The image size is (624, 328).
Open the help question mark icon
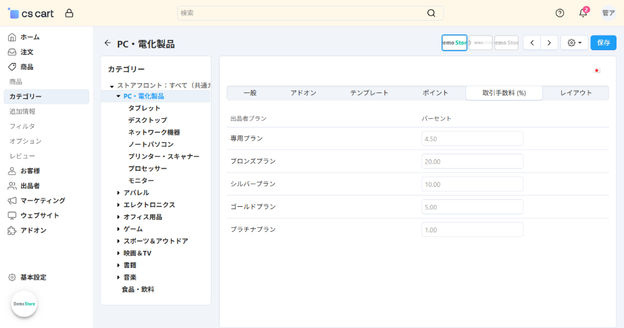[560, 13]
